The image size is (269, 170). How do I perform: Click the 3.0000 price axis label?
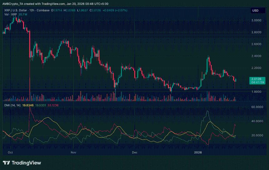tap(256, 20)
